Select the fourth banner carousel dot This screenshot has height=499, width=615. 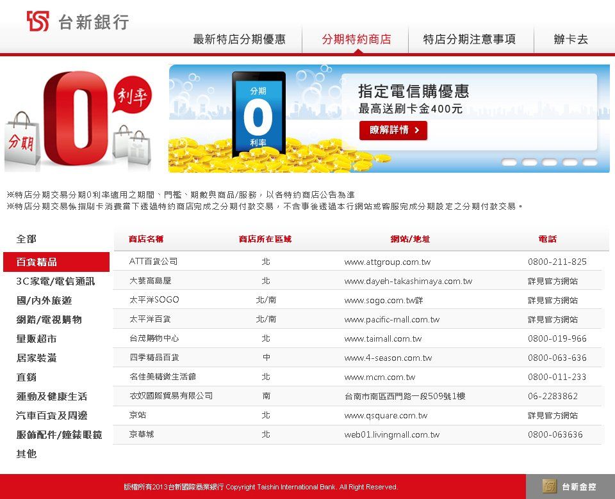click(570, 162)
